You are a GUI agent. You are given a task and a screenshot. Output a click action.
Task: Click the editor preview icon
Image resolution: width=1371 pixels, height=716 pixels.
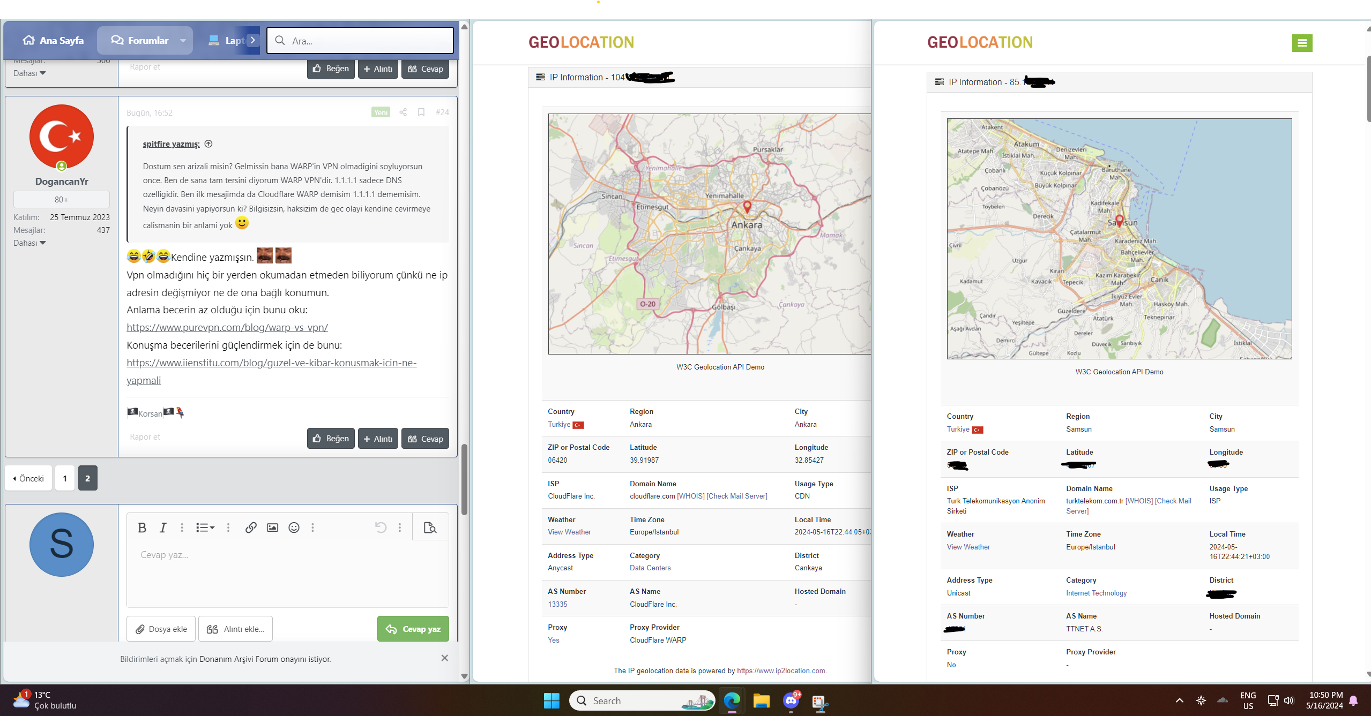click(430, 527)
